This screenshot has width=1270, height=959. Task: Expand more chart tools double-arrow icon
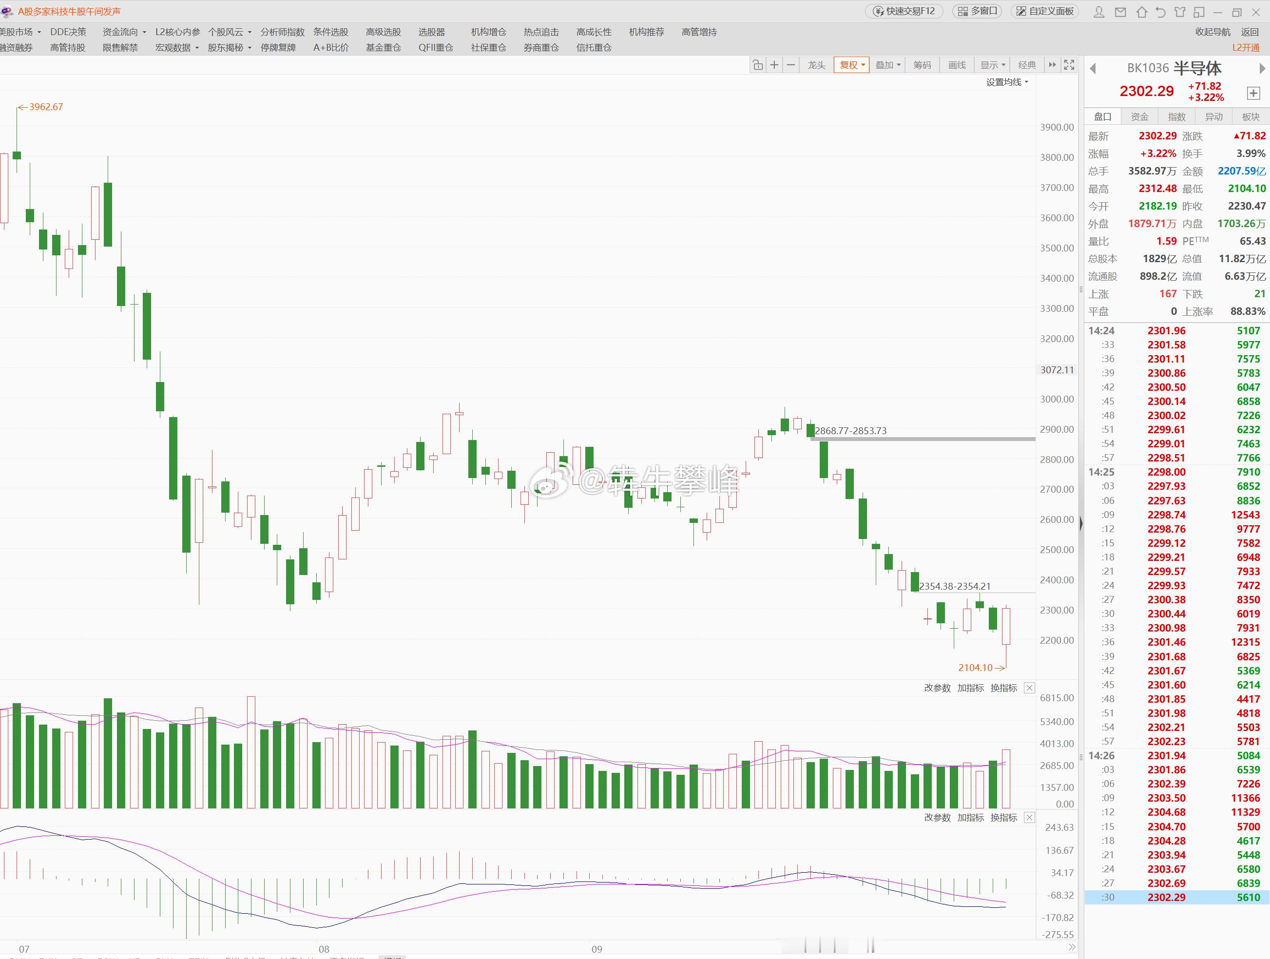point(1052,65)
